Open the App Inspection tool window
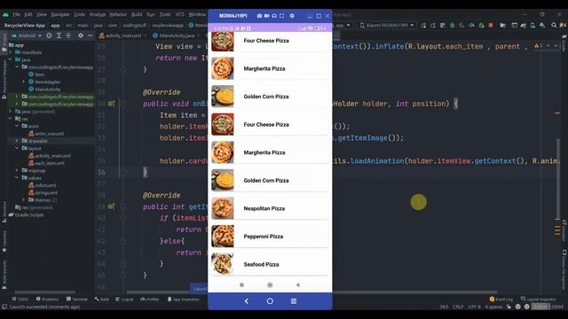Screen dimensions: 568x319 pyautogui.click(x=184, y=300)
